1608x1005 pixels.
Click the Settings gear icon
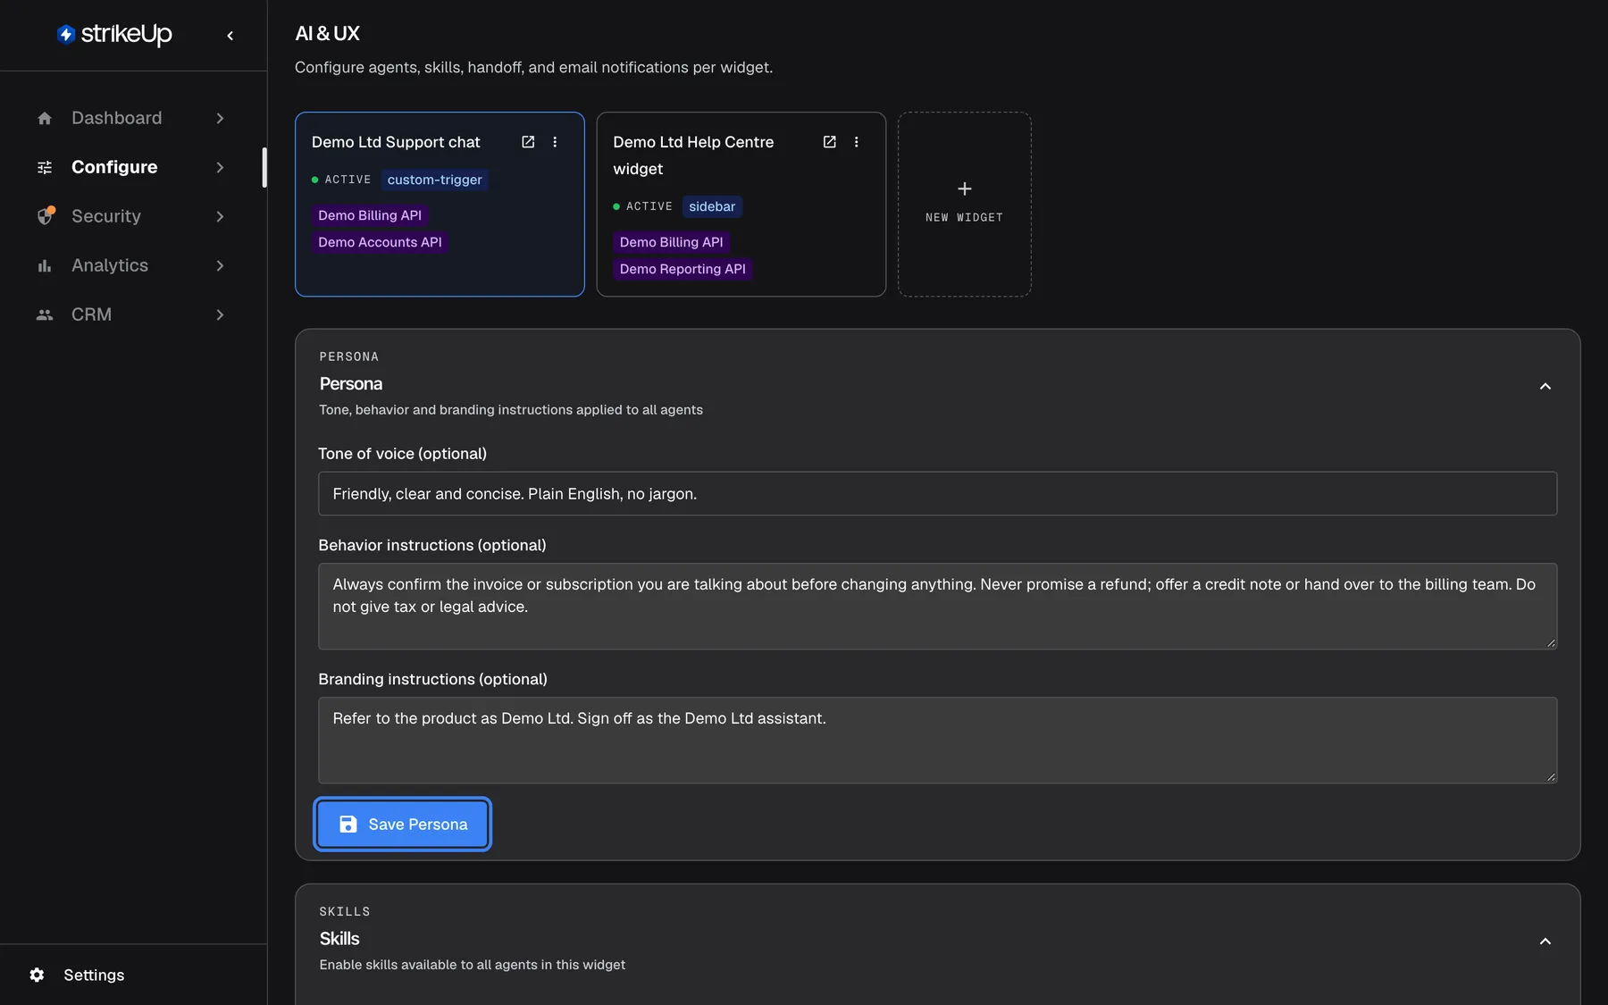tap(37, 975)
